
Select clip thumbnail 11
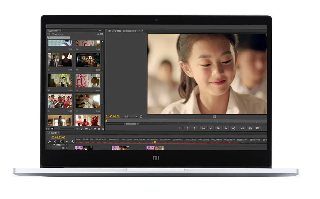pos(60,101)
